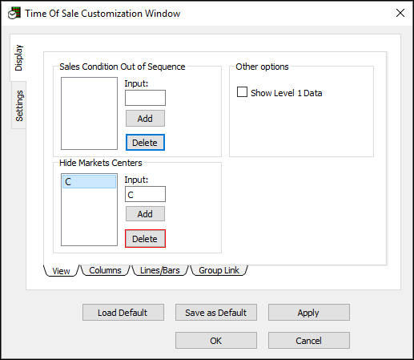Open the Columns tab
The image size is (414, 360).
(105, 270)
